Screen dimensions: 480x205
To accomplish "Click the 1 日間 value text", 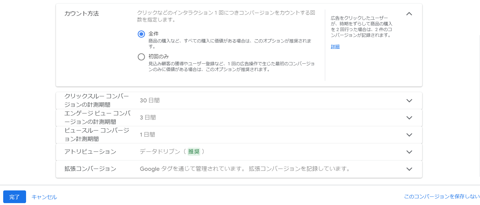I will pos(147,135).
